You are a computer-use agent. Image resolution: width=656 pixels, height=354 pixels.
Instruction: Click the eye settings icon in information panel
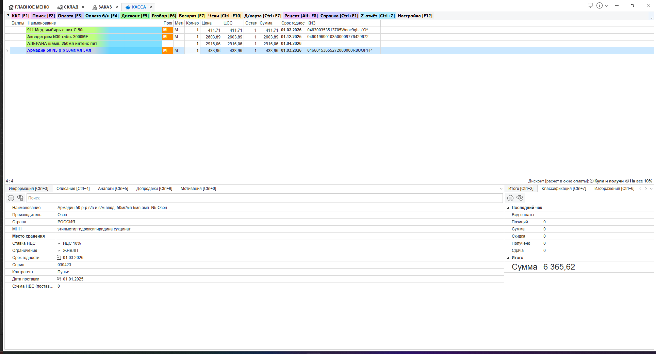click(20, 198)
